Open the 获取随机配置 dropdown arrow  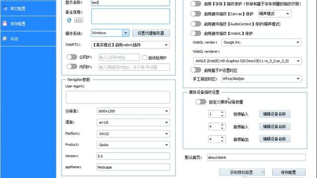(x=263, y=172)
